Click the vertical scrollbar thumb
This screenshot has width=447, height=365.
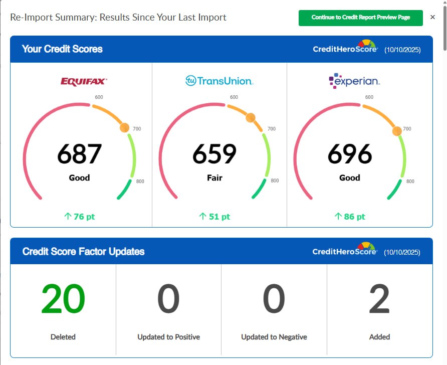[x=444, y=28]
